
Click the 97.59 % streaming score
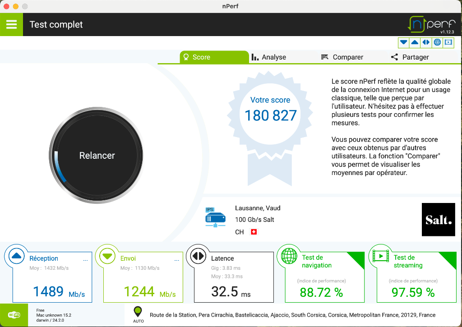(x=413, y=292)
